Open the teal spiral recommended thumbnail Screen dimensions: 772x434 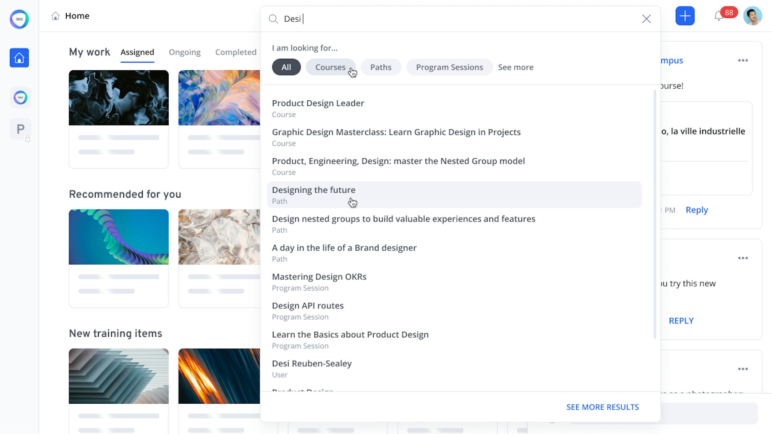[119, 237]
